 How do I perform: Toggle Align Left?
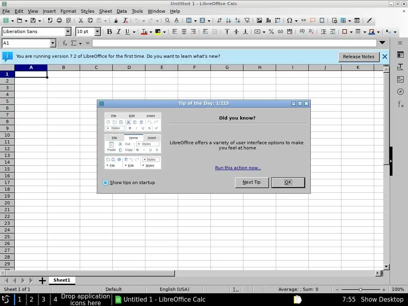click(x=175, y=31)
